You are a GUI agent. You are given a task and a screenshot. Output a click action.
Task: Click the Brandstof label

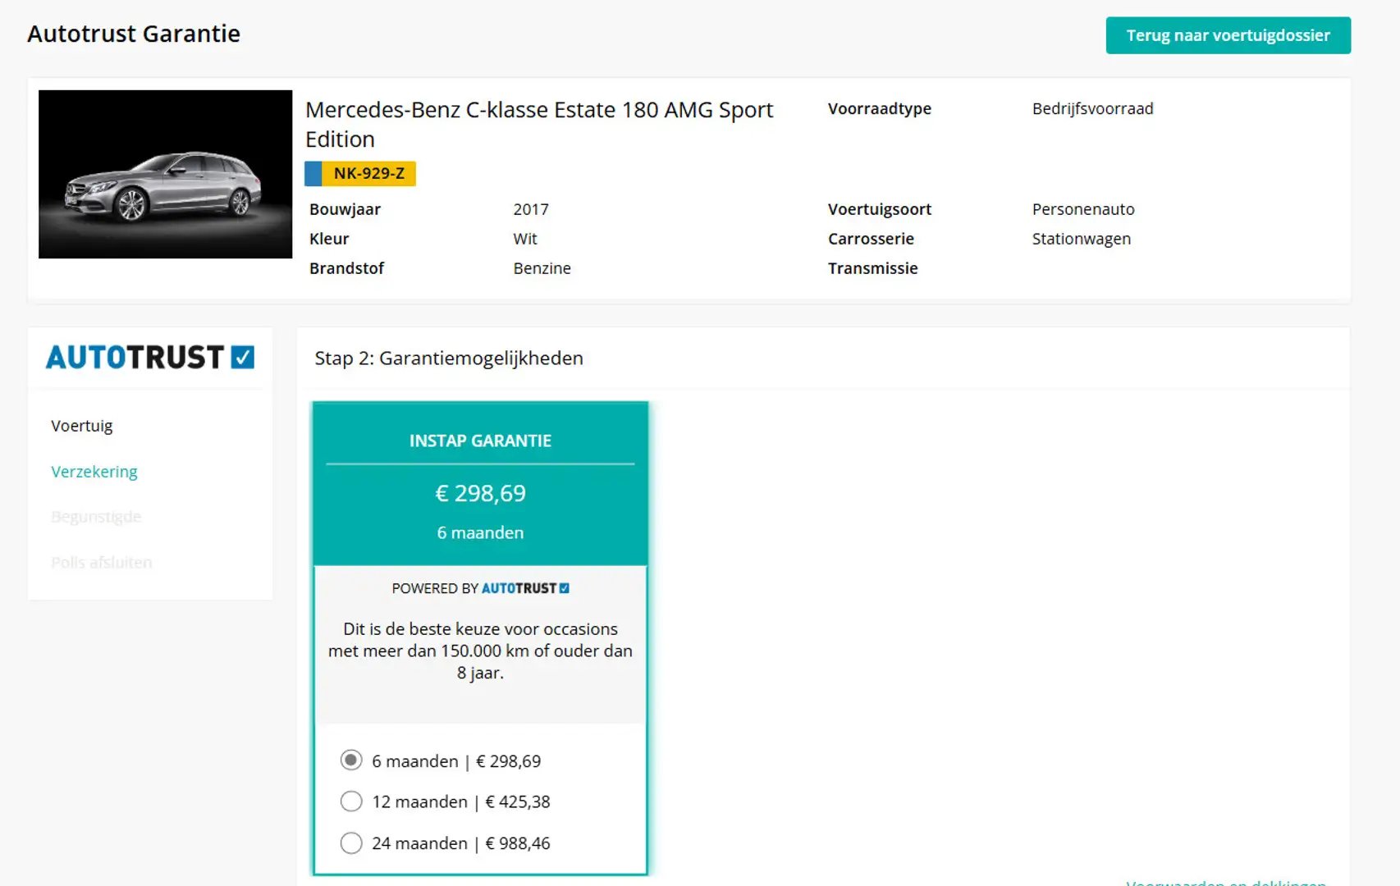[346, 268]
